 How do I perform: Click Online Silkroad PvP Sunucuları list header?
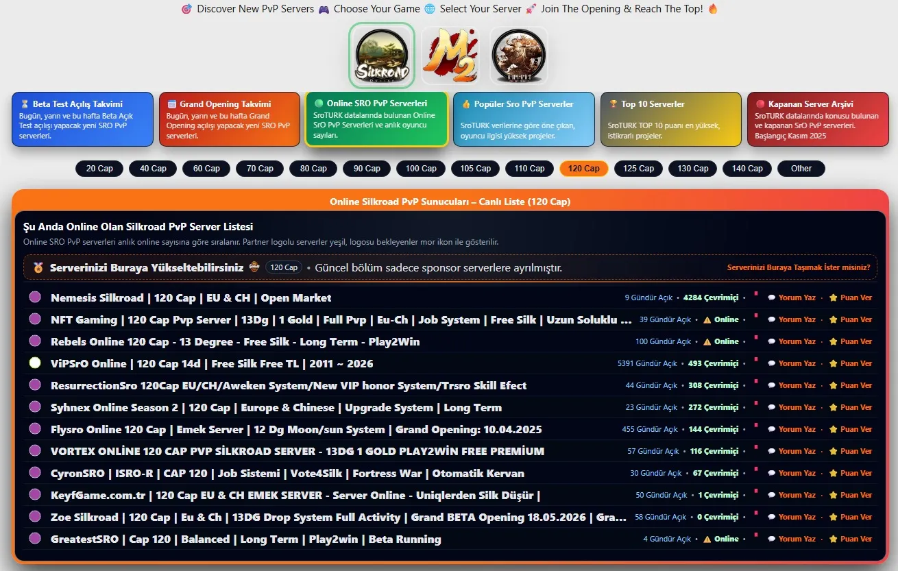[x=450, y=202]
